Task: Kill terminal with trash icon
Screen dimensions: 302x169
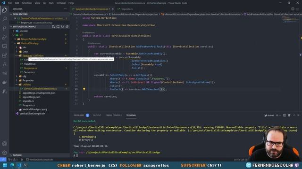Action: (x=289, y=115)
